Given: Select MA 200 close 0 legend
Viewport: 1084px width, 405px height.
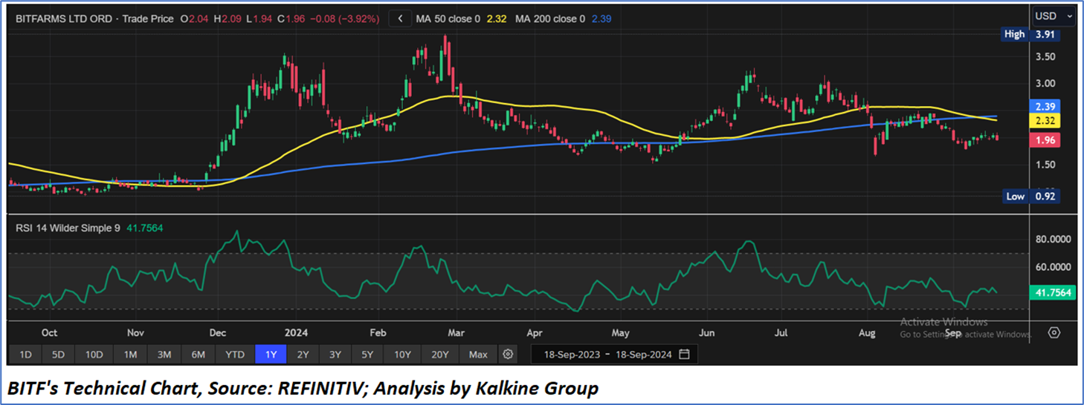Looking at the screenshot, I should 552,19.
